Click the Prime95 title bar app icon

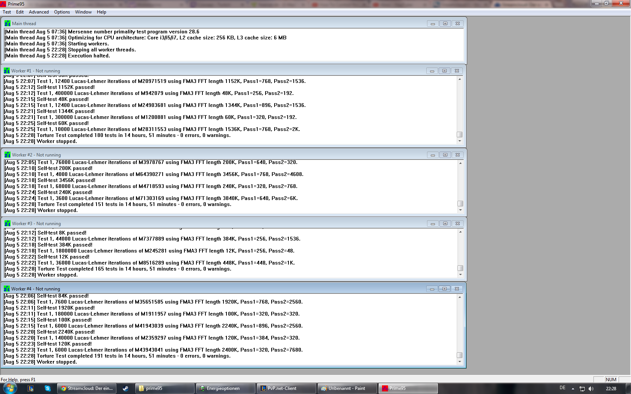click(x=3, y=4)
